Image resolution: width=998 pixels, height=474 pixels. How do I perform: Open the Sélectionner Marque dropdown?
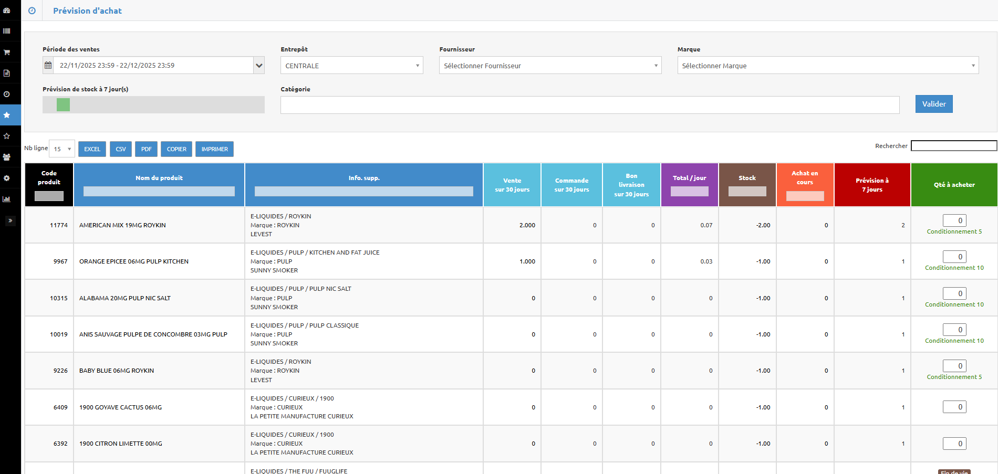[827, 66]
